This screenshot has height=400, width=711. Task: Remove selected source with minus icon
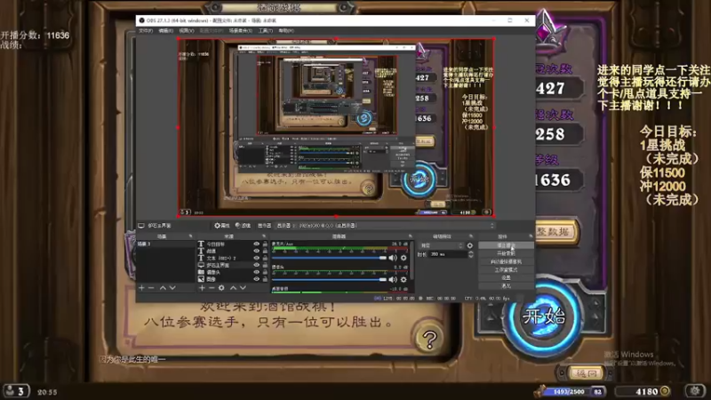[x=212, y=288]
